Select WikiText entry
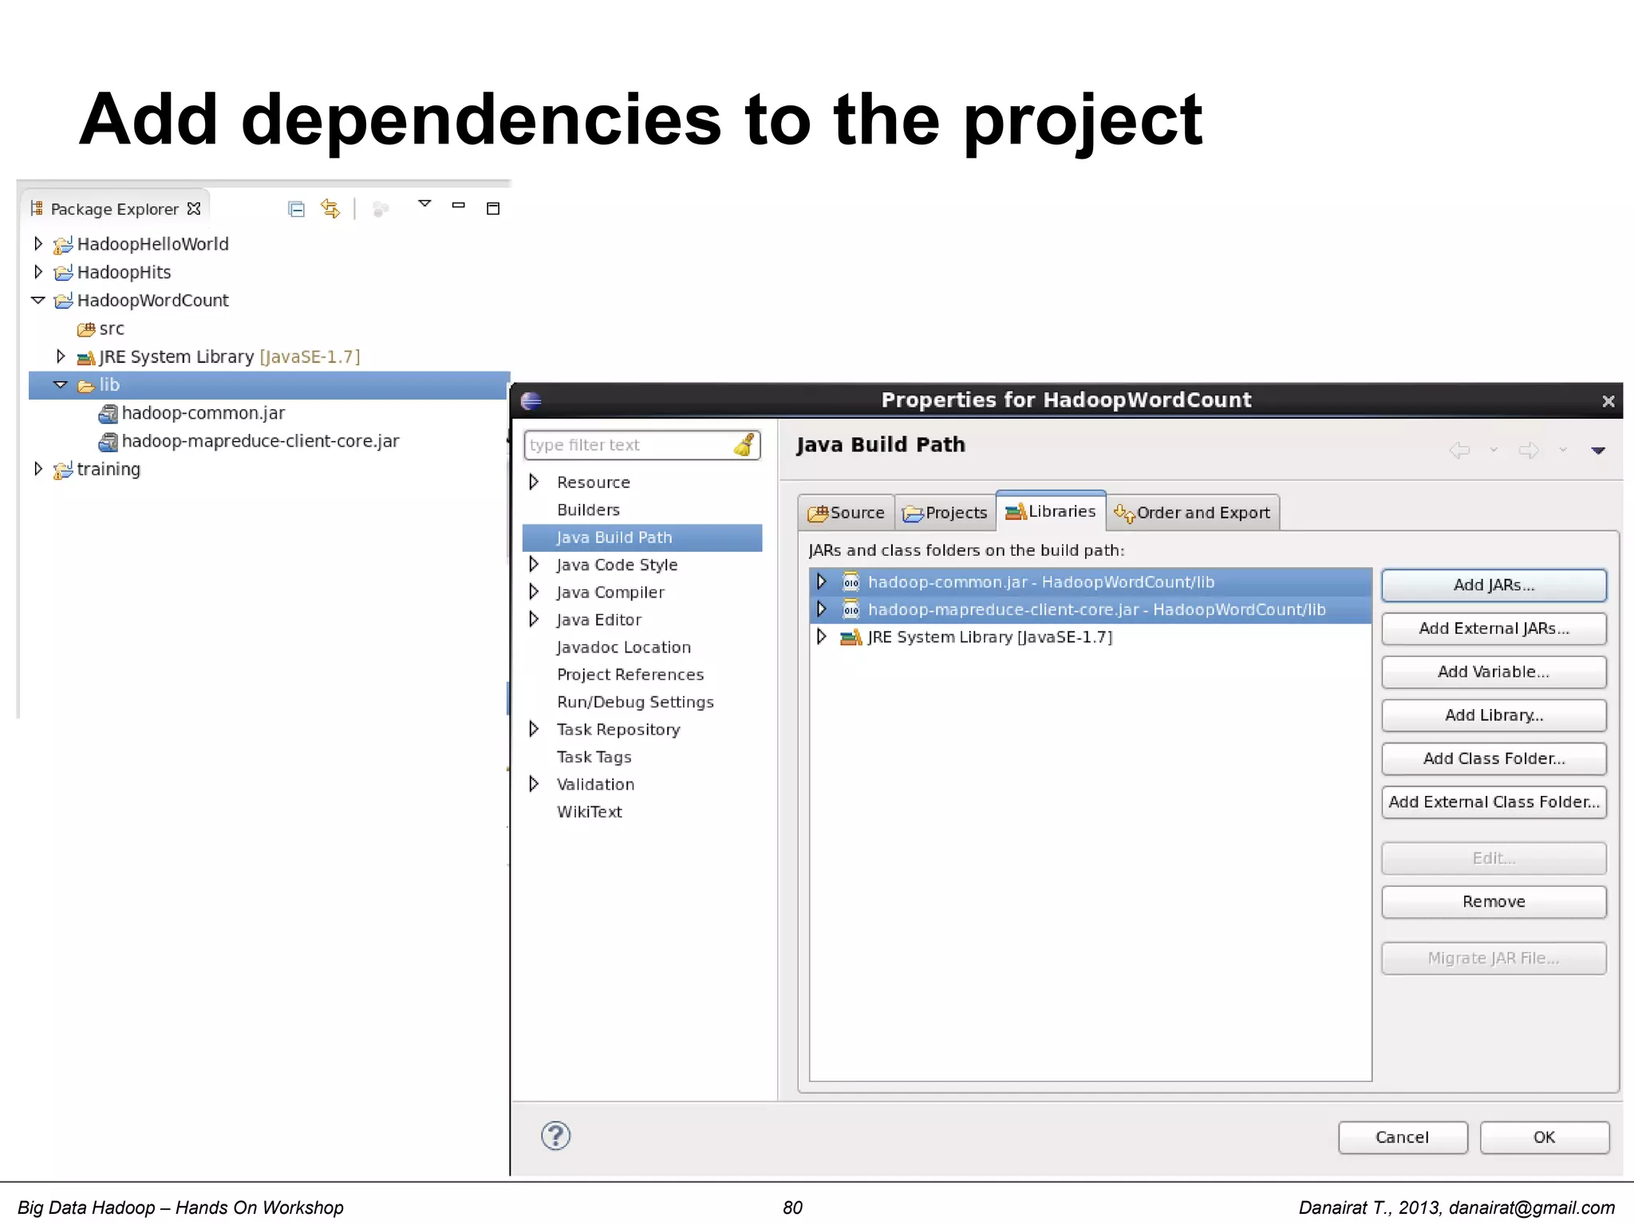 [x=589, y=812]
